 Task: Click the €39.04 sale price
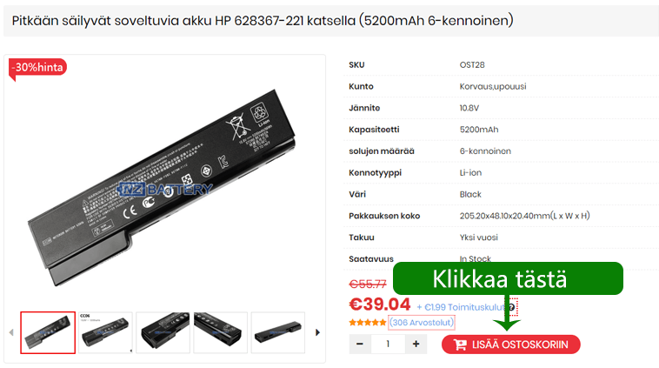pos(380,304)
